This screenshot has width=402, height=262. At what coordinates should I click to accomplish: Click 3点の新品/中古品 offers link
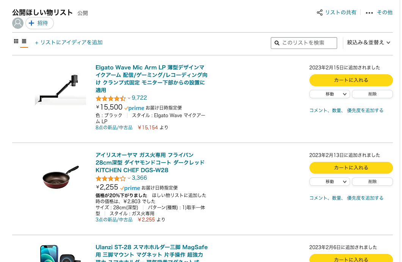tap(114, 220)
